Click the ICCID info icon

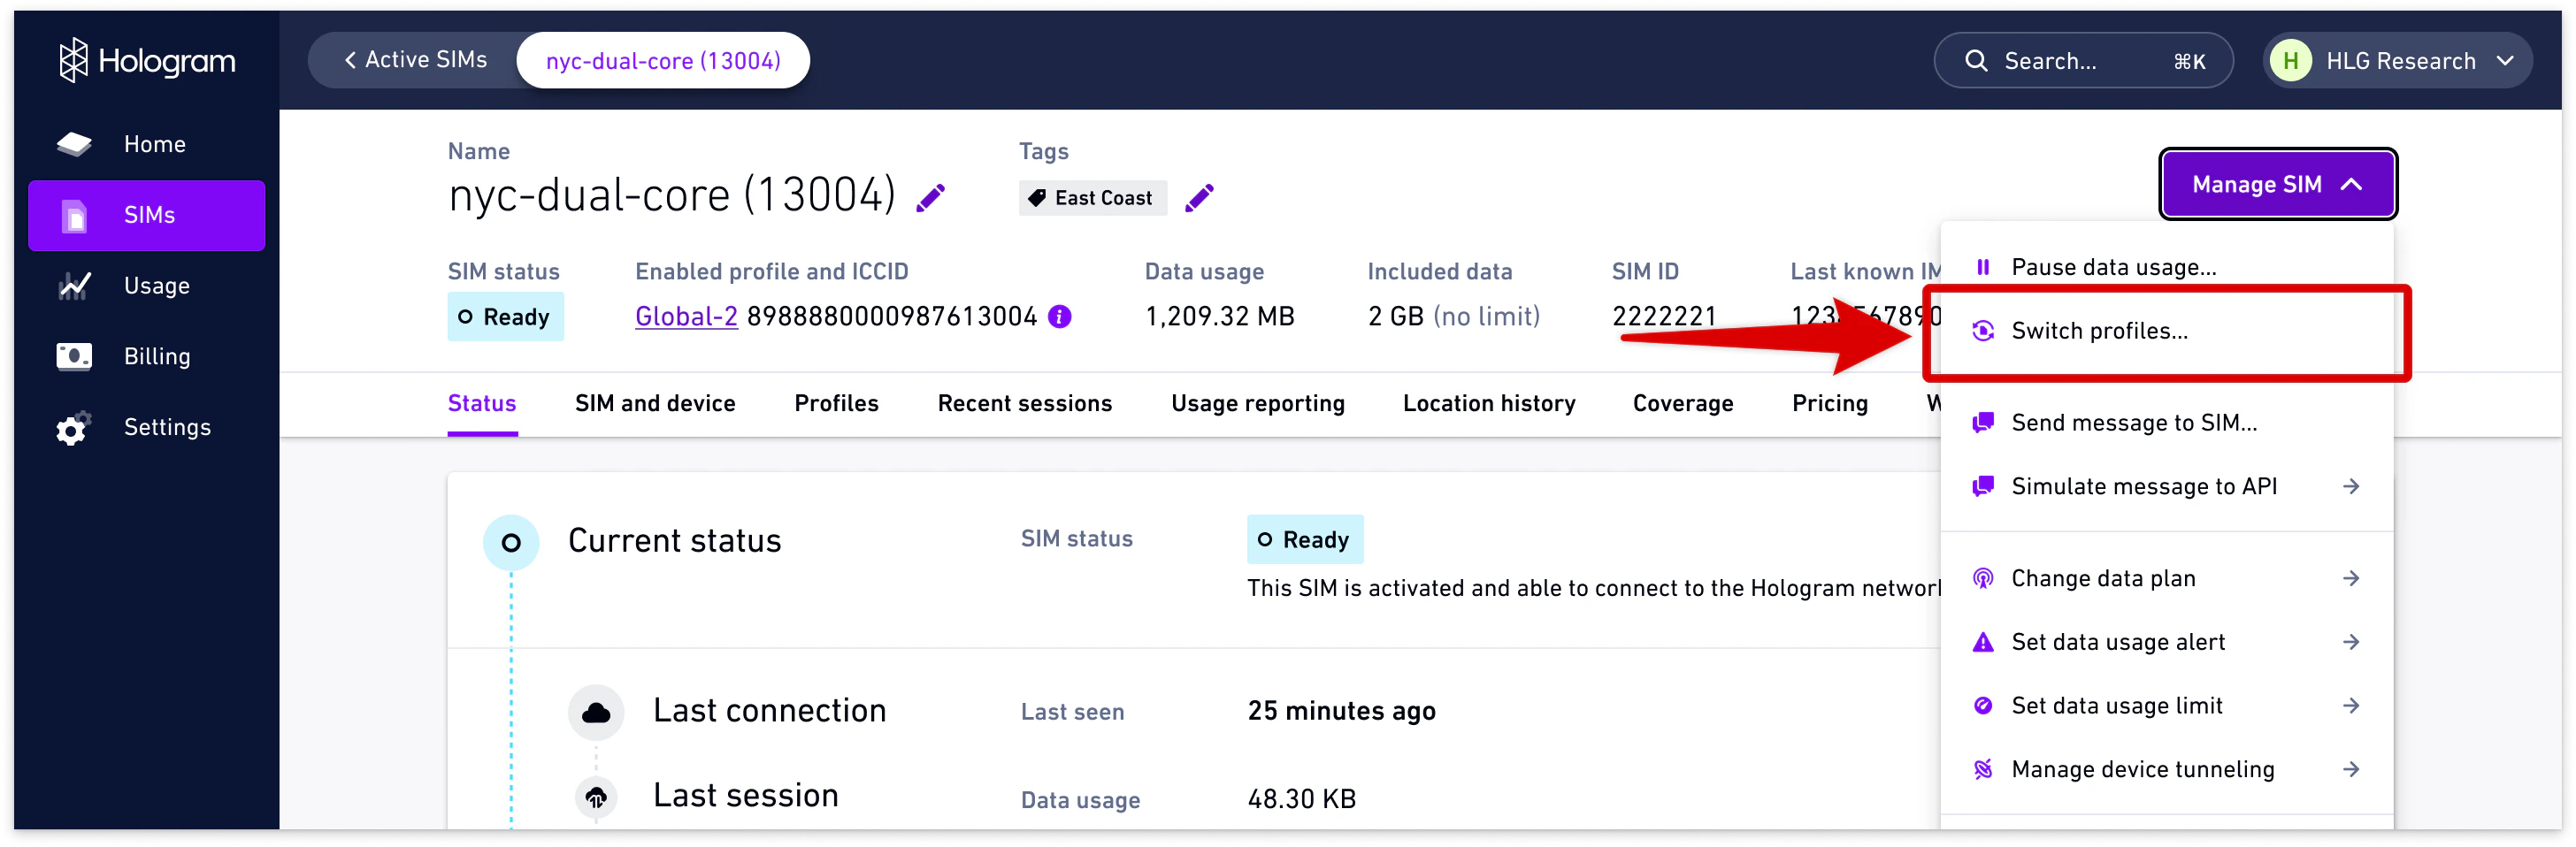[1059, 317]
